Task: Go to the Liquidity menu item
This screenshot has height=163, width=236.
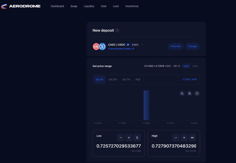Action: point(89,6)
